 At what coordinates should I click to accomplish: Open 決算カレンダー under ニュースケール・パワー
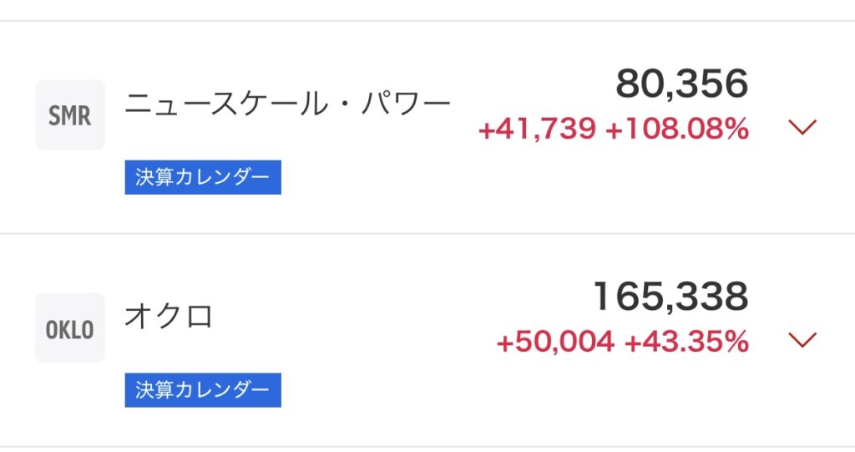(203, 177)
